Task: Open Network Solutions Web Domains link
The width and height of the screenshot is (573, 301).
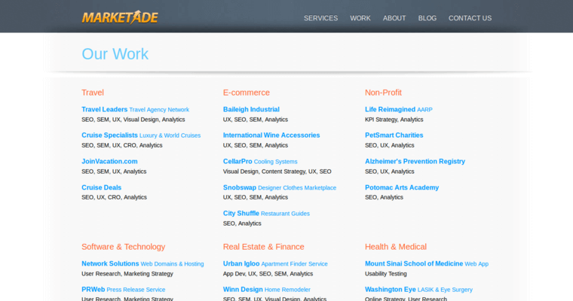Action: coord(142,264)
